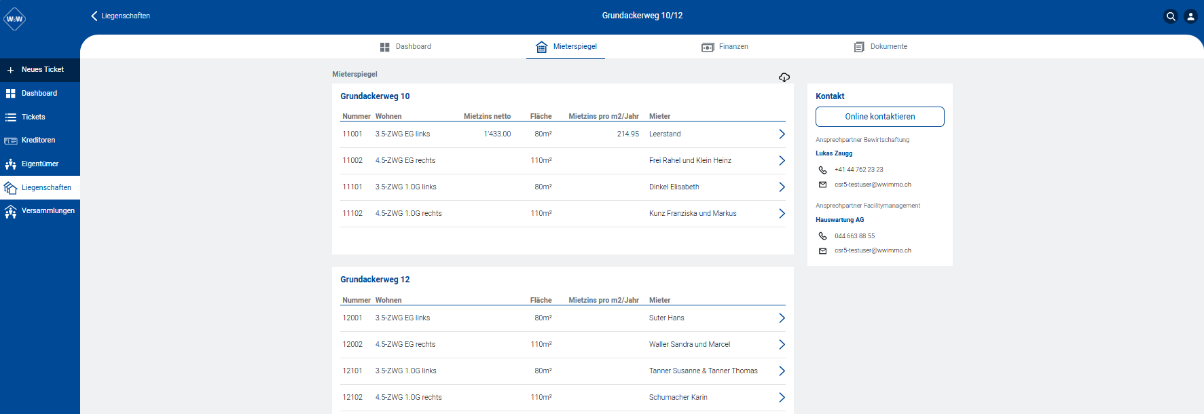Click tenant Dinkel Elisabeth

click(x=674, y=187)
